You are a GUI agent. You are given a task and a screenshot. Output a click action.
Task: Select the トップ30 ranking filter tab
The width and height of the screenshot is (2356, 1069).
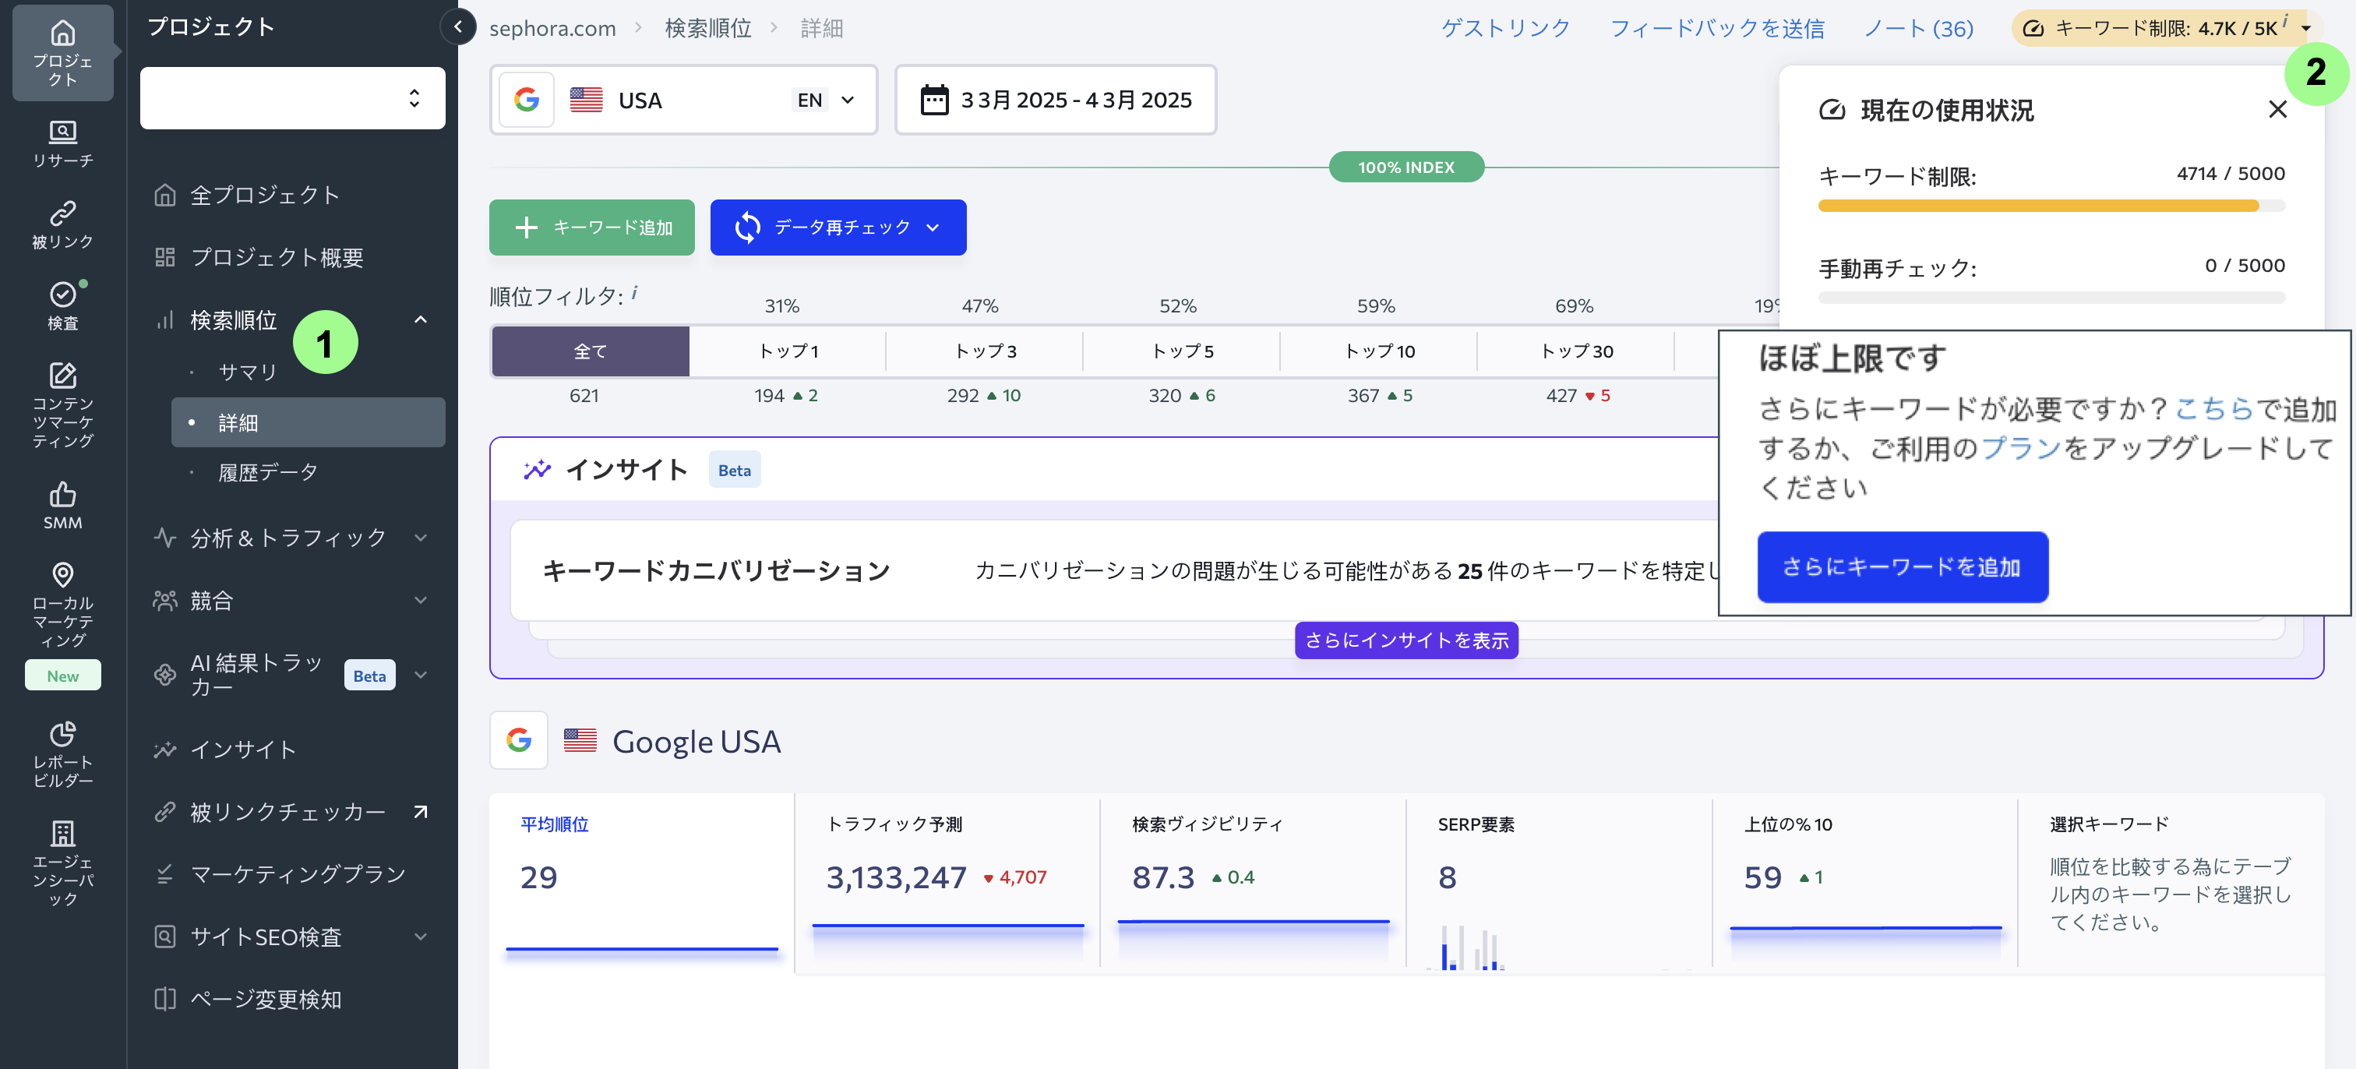point(1577,351)
